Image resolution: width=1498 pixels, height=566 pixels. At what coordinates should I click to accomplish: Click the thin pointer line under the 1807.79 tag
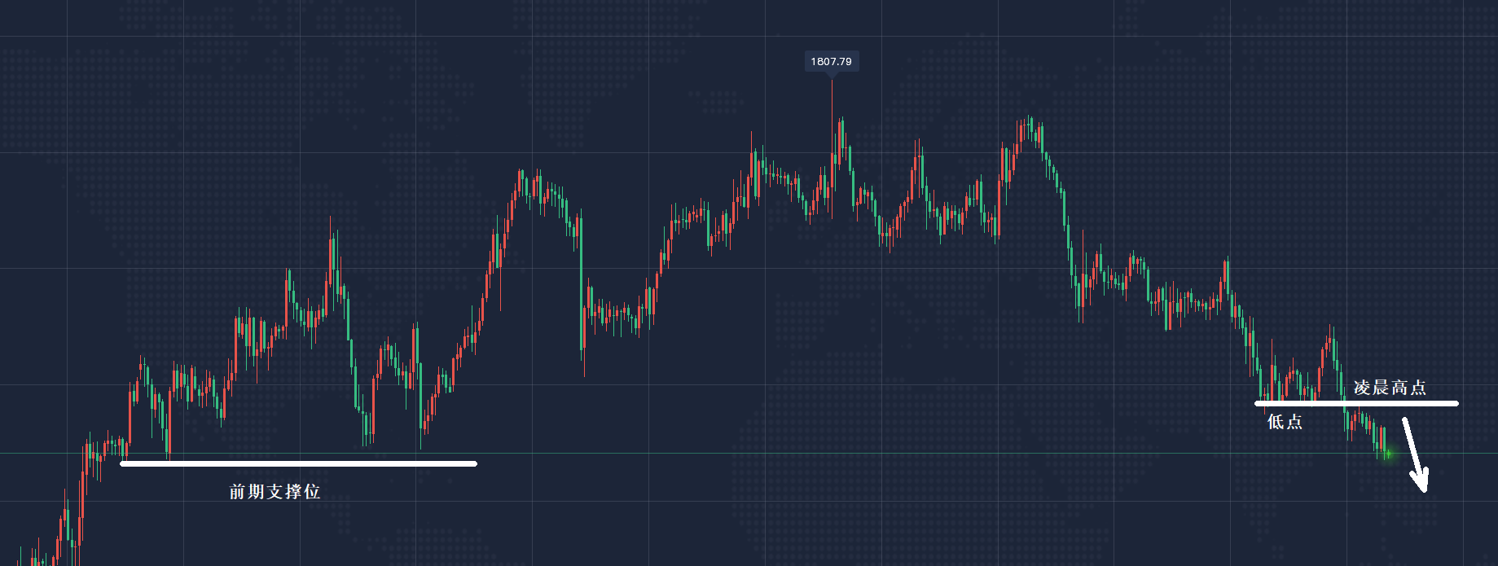(832, 98)
